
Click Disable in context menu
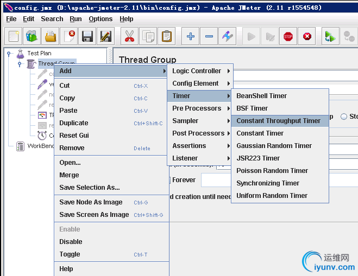(112, 242)
